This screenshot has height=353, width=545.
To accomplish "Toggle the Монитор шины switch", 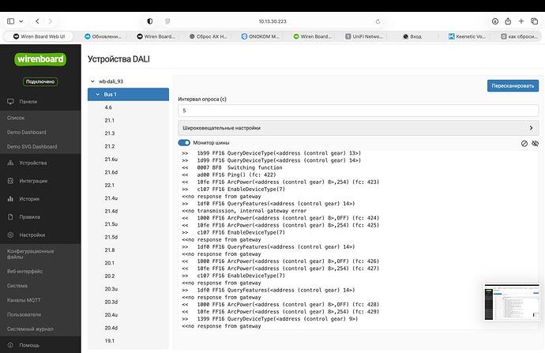I will click(184, 143).
